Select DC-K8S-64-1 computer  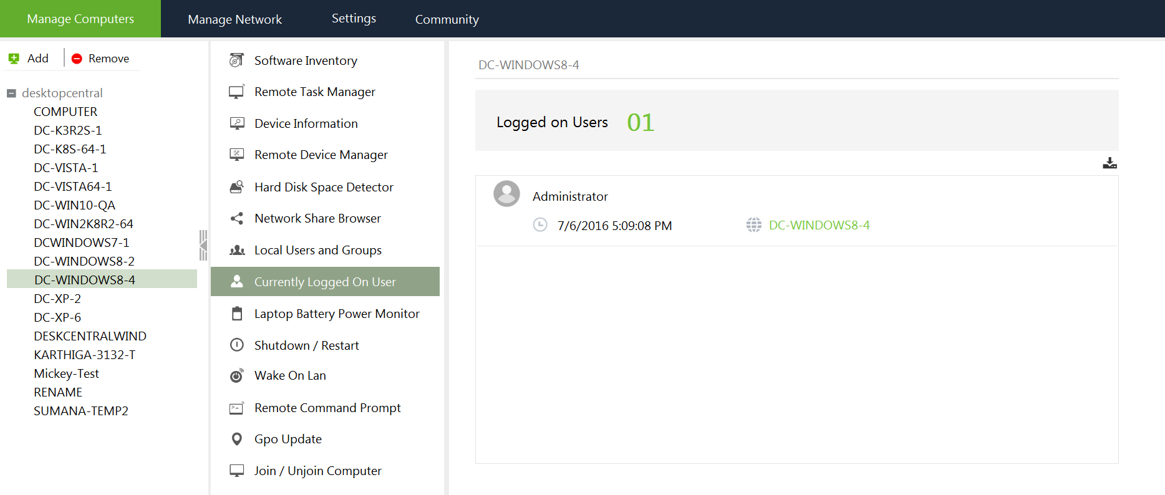point(70,149)
